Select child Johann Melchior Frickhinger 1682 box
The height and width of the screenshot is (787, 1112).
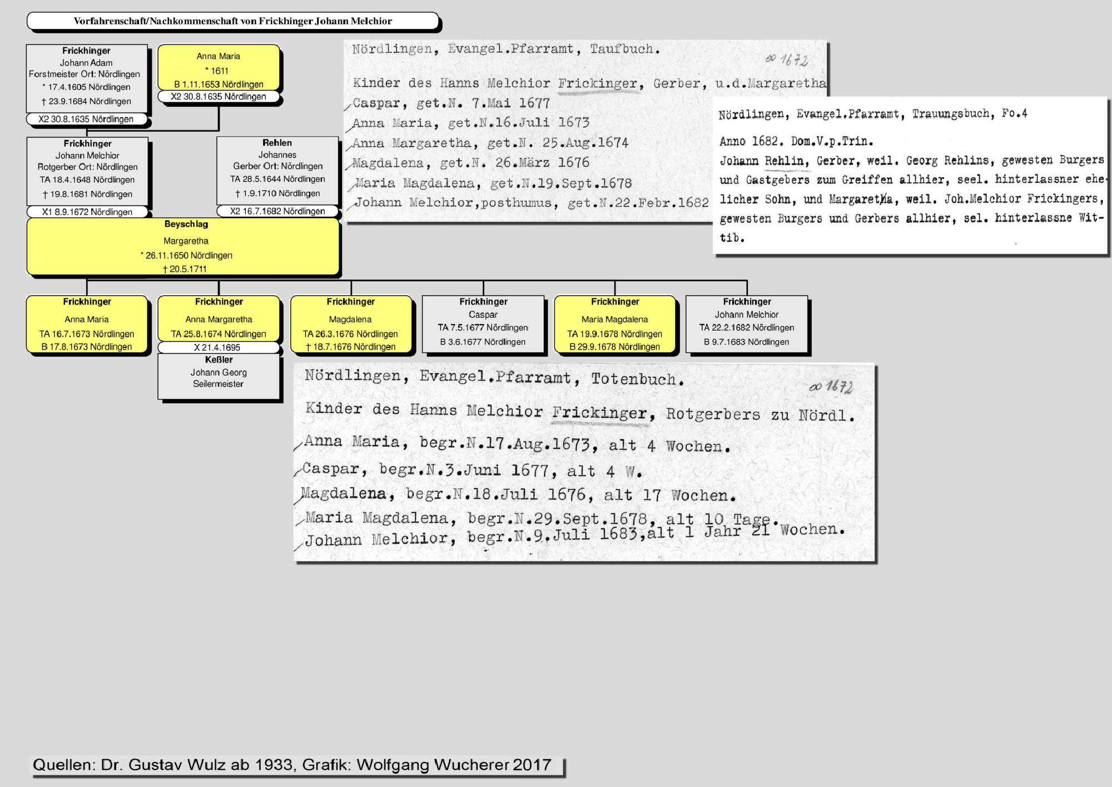(x=746, y=324)
